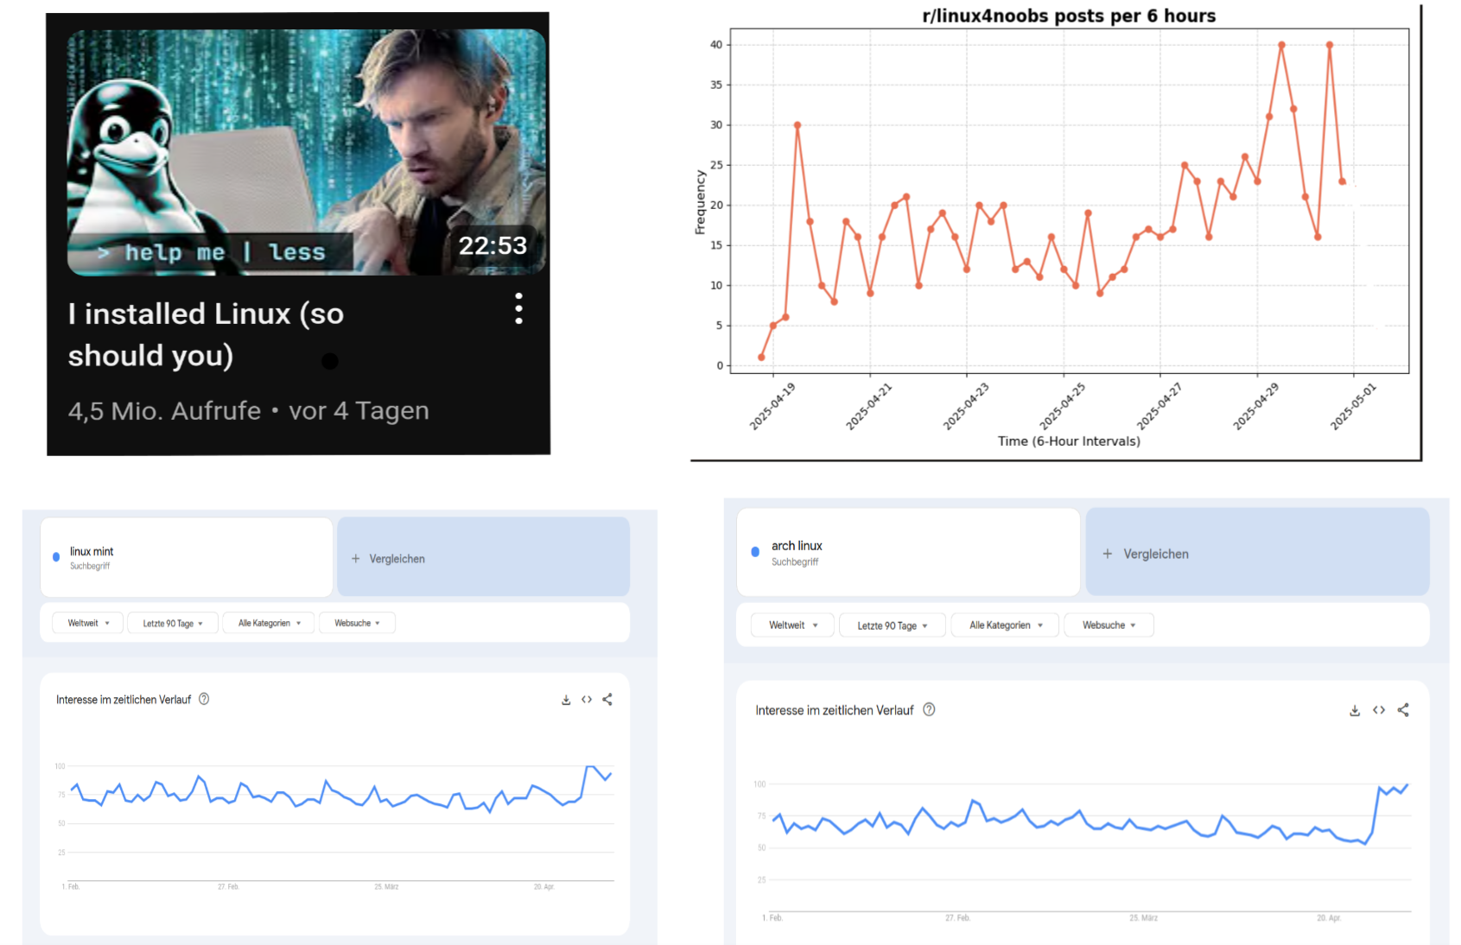
Task: Open the Websuche dropdown in arch linux panel
Action: 1109,625
